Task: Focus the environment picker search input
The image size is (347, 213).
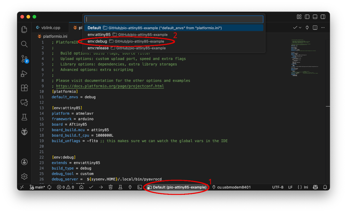Action: click(174, 19)
